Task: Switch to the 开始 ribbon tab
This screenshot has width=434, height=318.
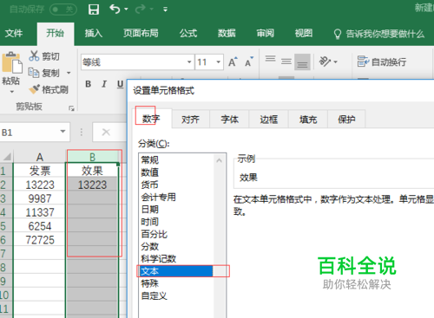Action: 55,33
